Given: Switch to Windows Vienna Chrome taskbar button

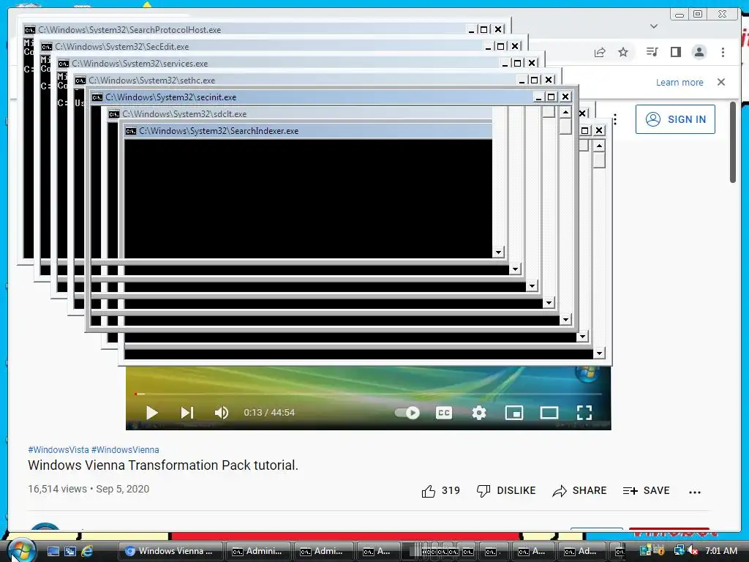Looking at the screenshot, I should (170, 551).
